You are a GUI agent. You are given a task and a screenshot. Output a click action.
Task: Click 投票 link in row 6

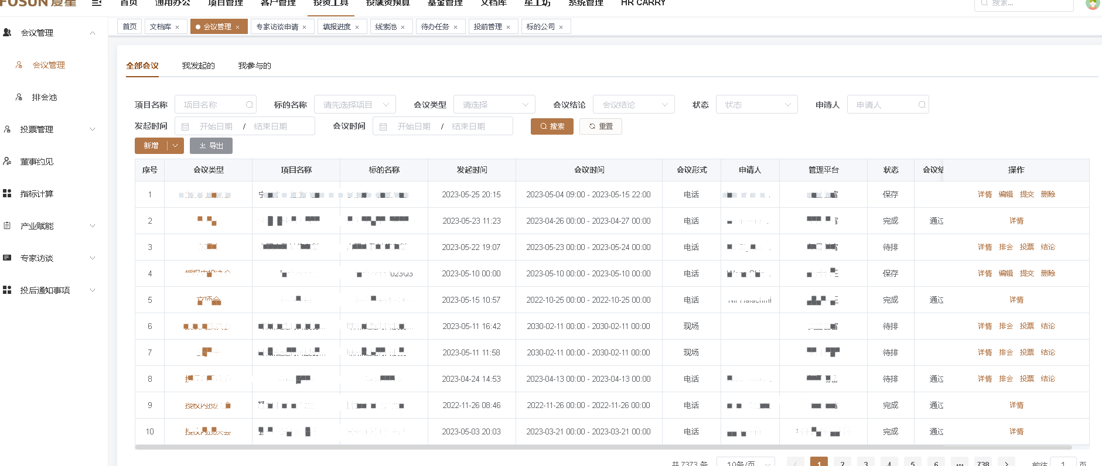tap(1027, 326)
